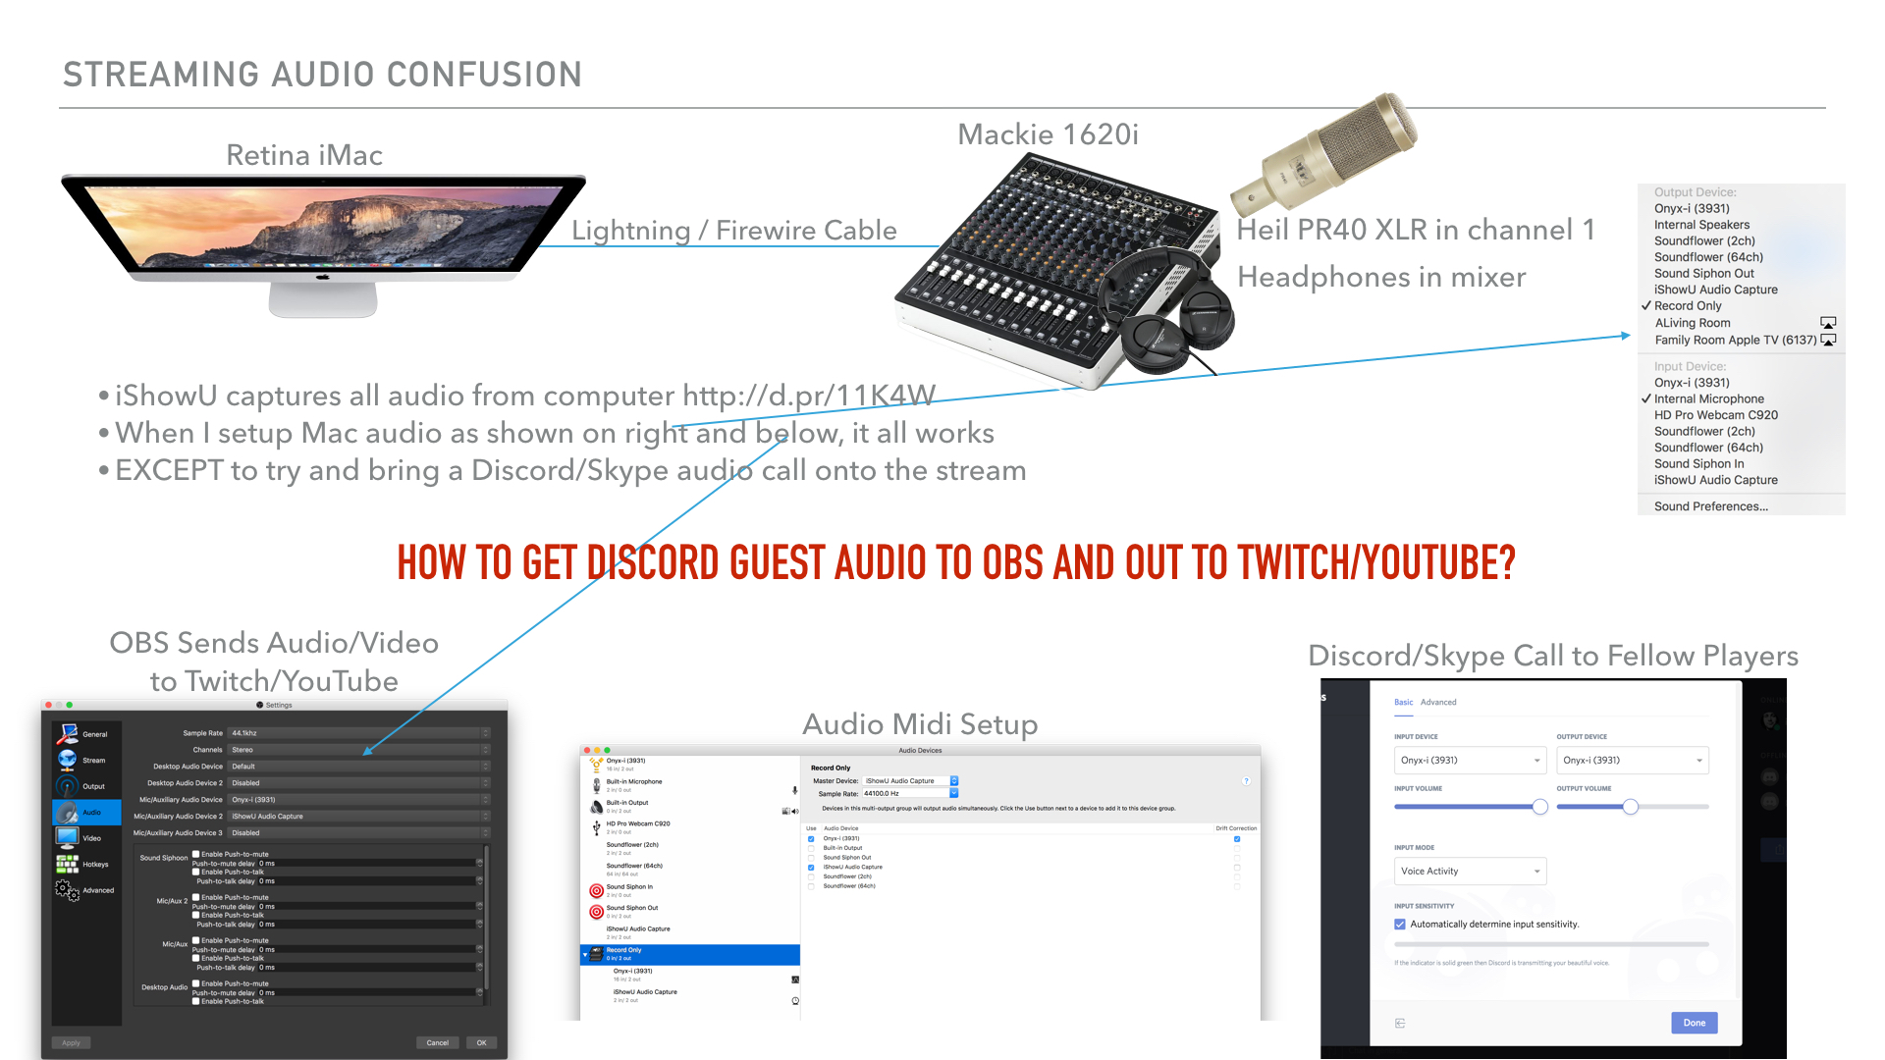Viewport: 1885px width, 1060px height.
Task: Enable Push-to-mute for Sound Siphon
Action: coord(196,853)
